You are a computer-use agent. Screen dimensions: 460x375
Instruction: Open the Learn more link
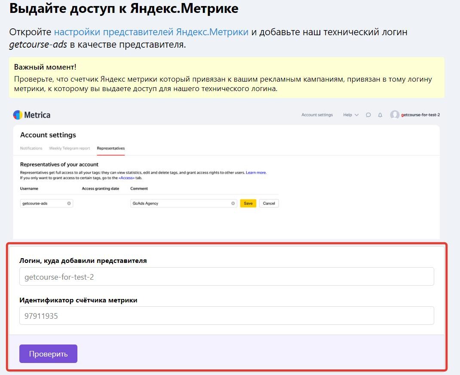pyautogui.click(x=256, y=173)
